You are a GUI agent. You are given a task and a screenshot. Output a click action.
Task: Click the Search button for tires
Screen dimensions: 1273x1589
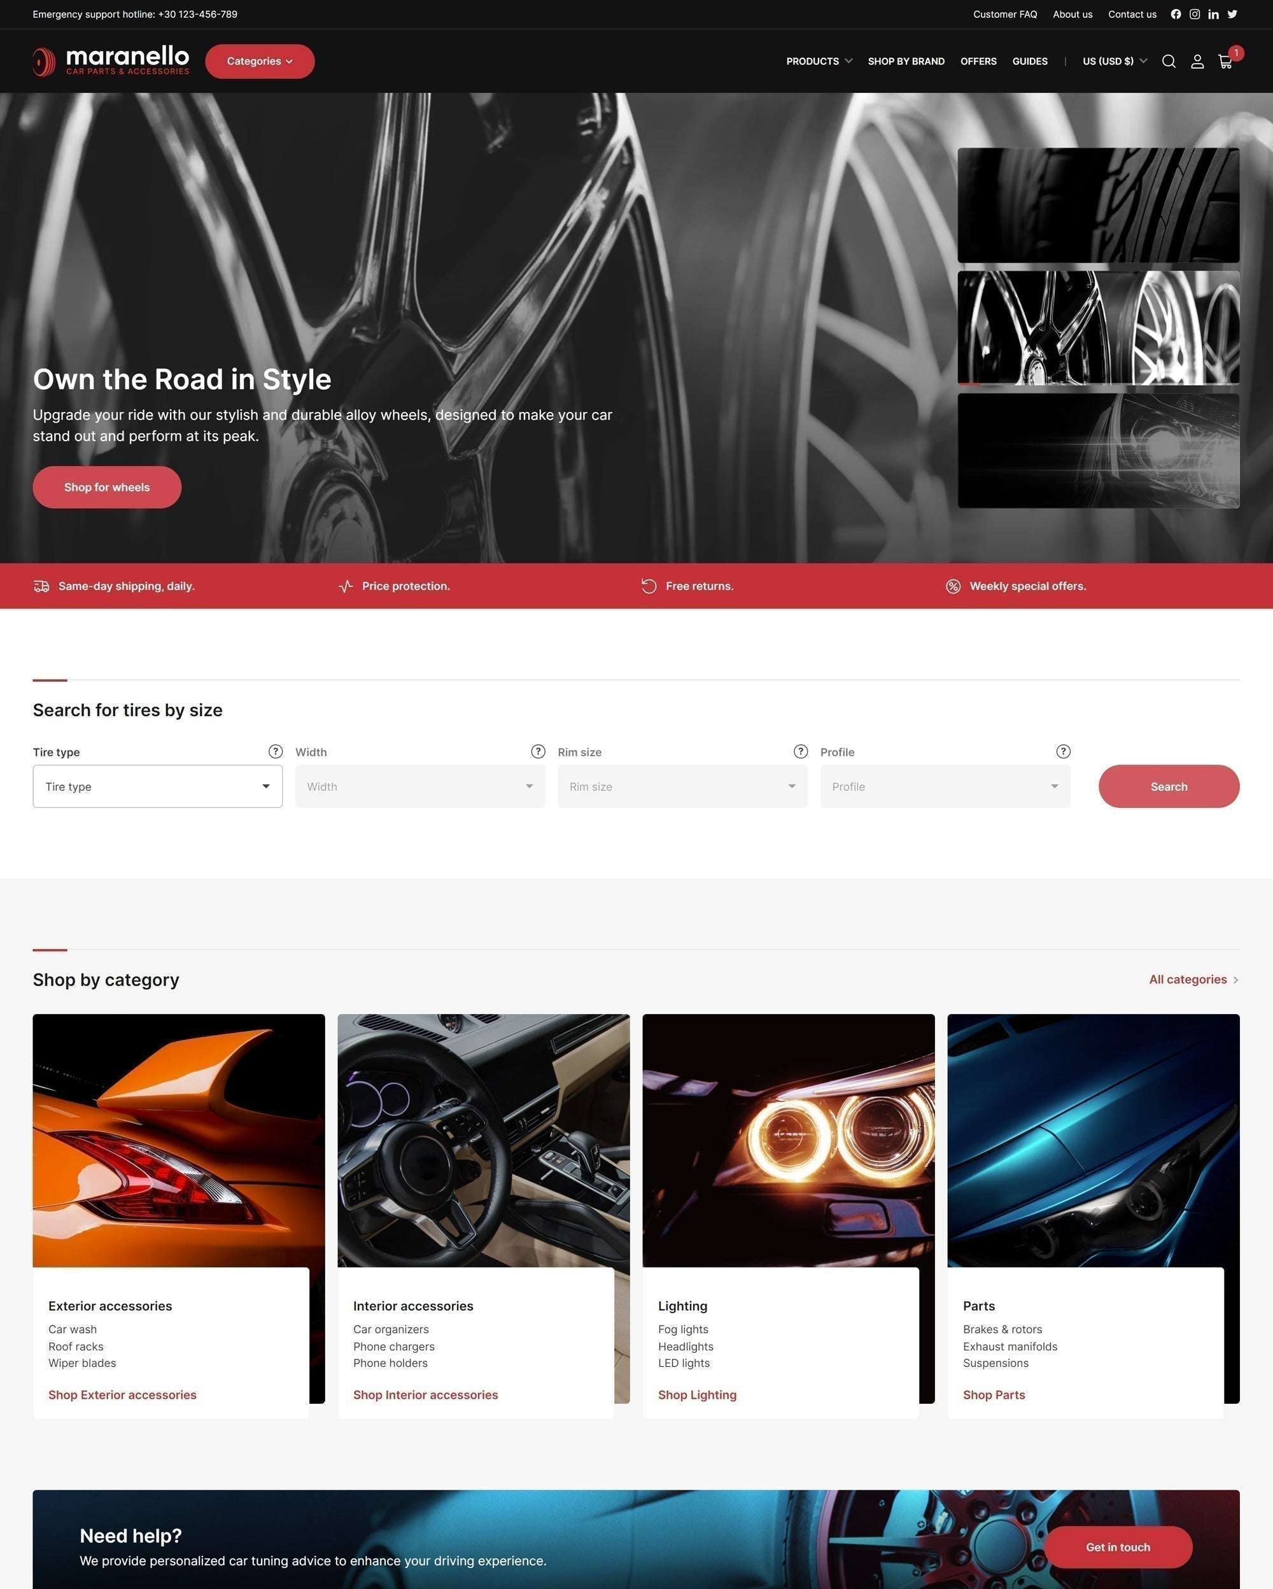point(1168,786)
